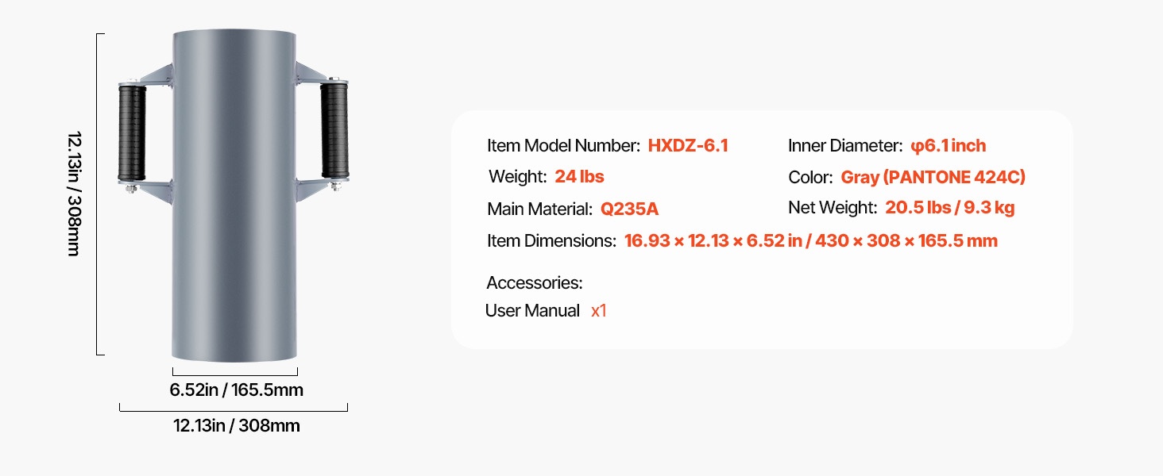Click the 6.52in / 165.5mm diameter label
1163x476 pixels.
[x=236, y=390]
